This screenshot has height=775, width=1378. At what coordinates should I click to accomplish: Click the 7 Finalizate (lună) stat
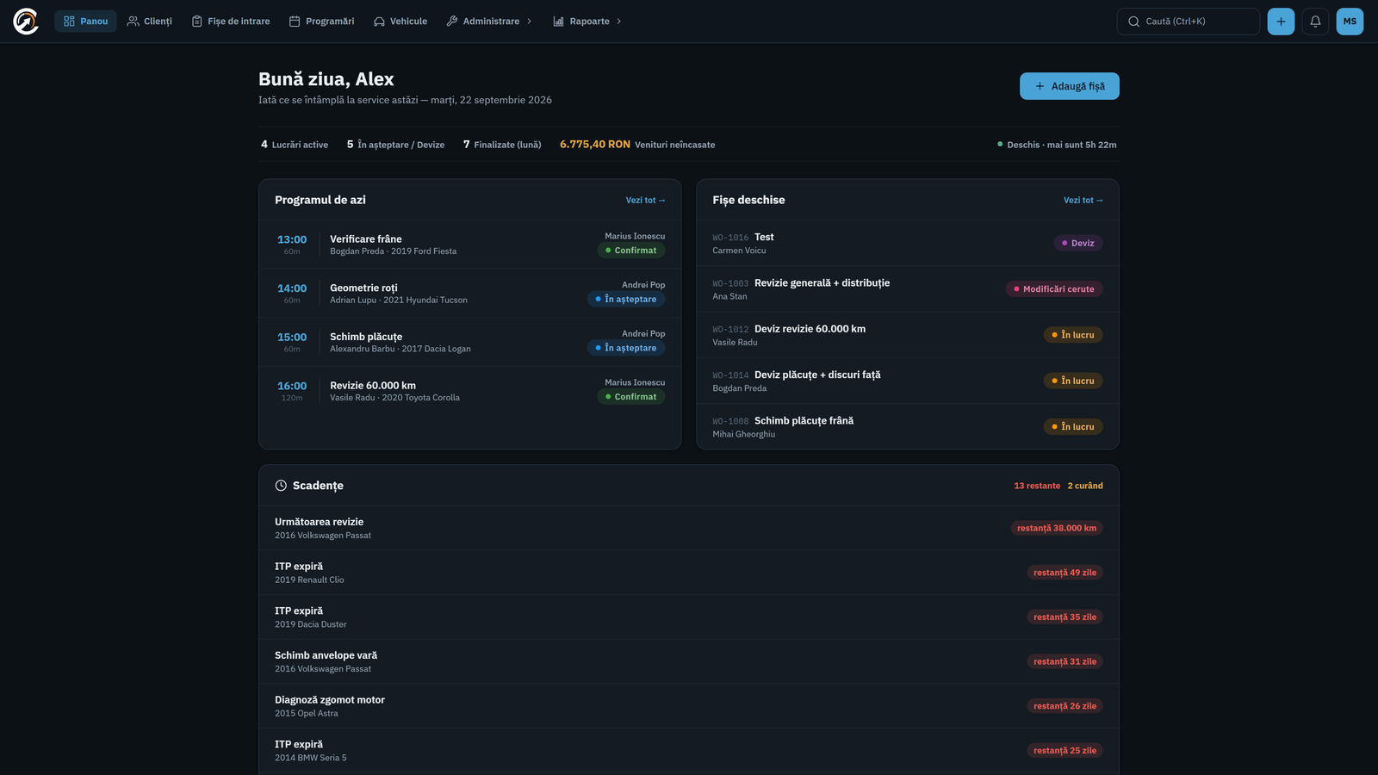point(502,145)
